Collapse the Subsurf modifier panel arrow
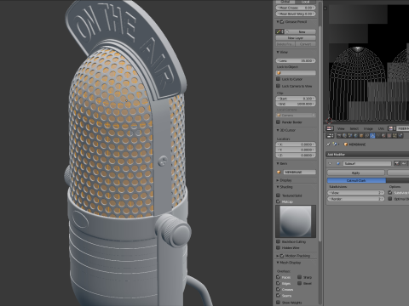 click(x=330, y=163)
